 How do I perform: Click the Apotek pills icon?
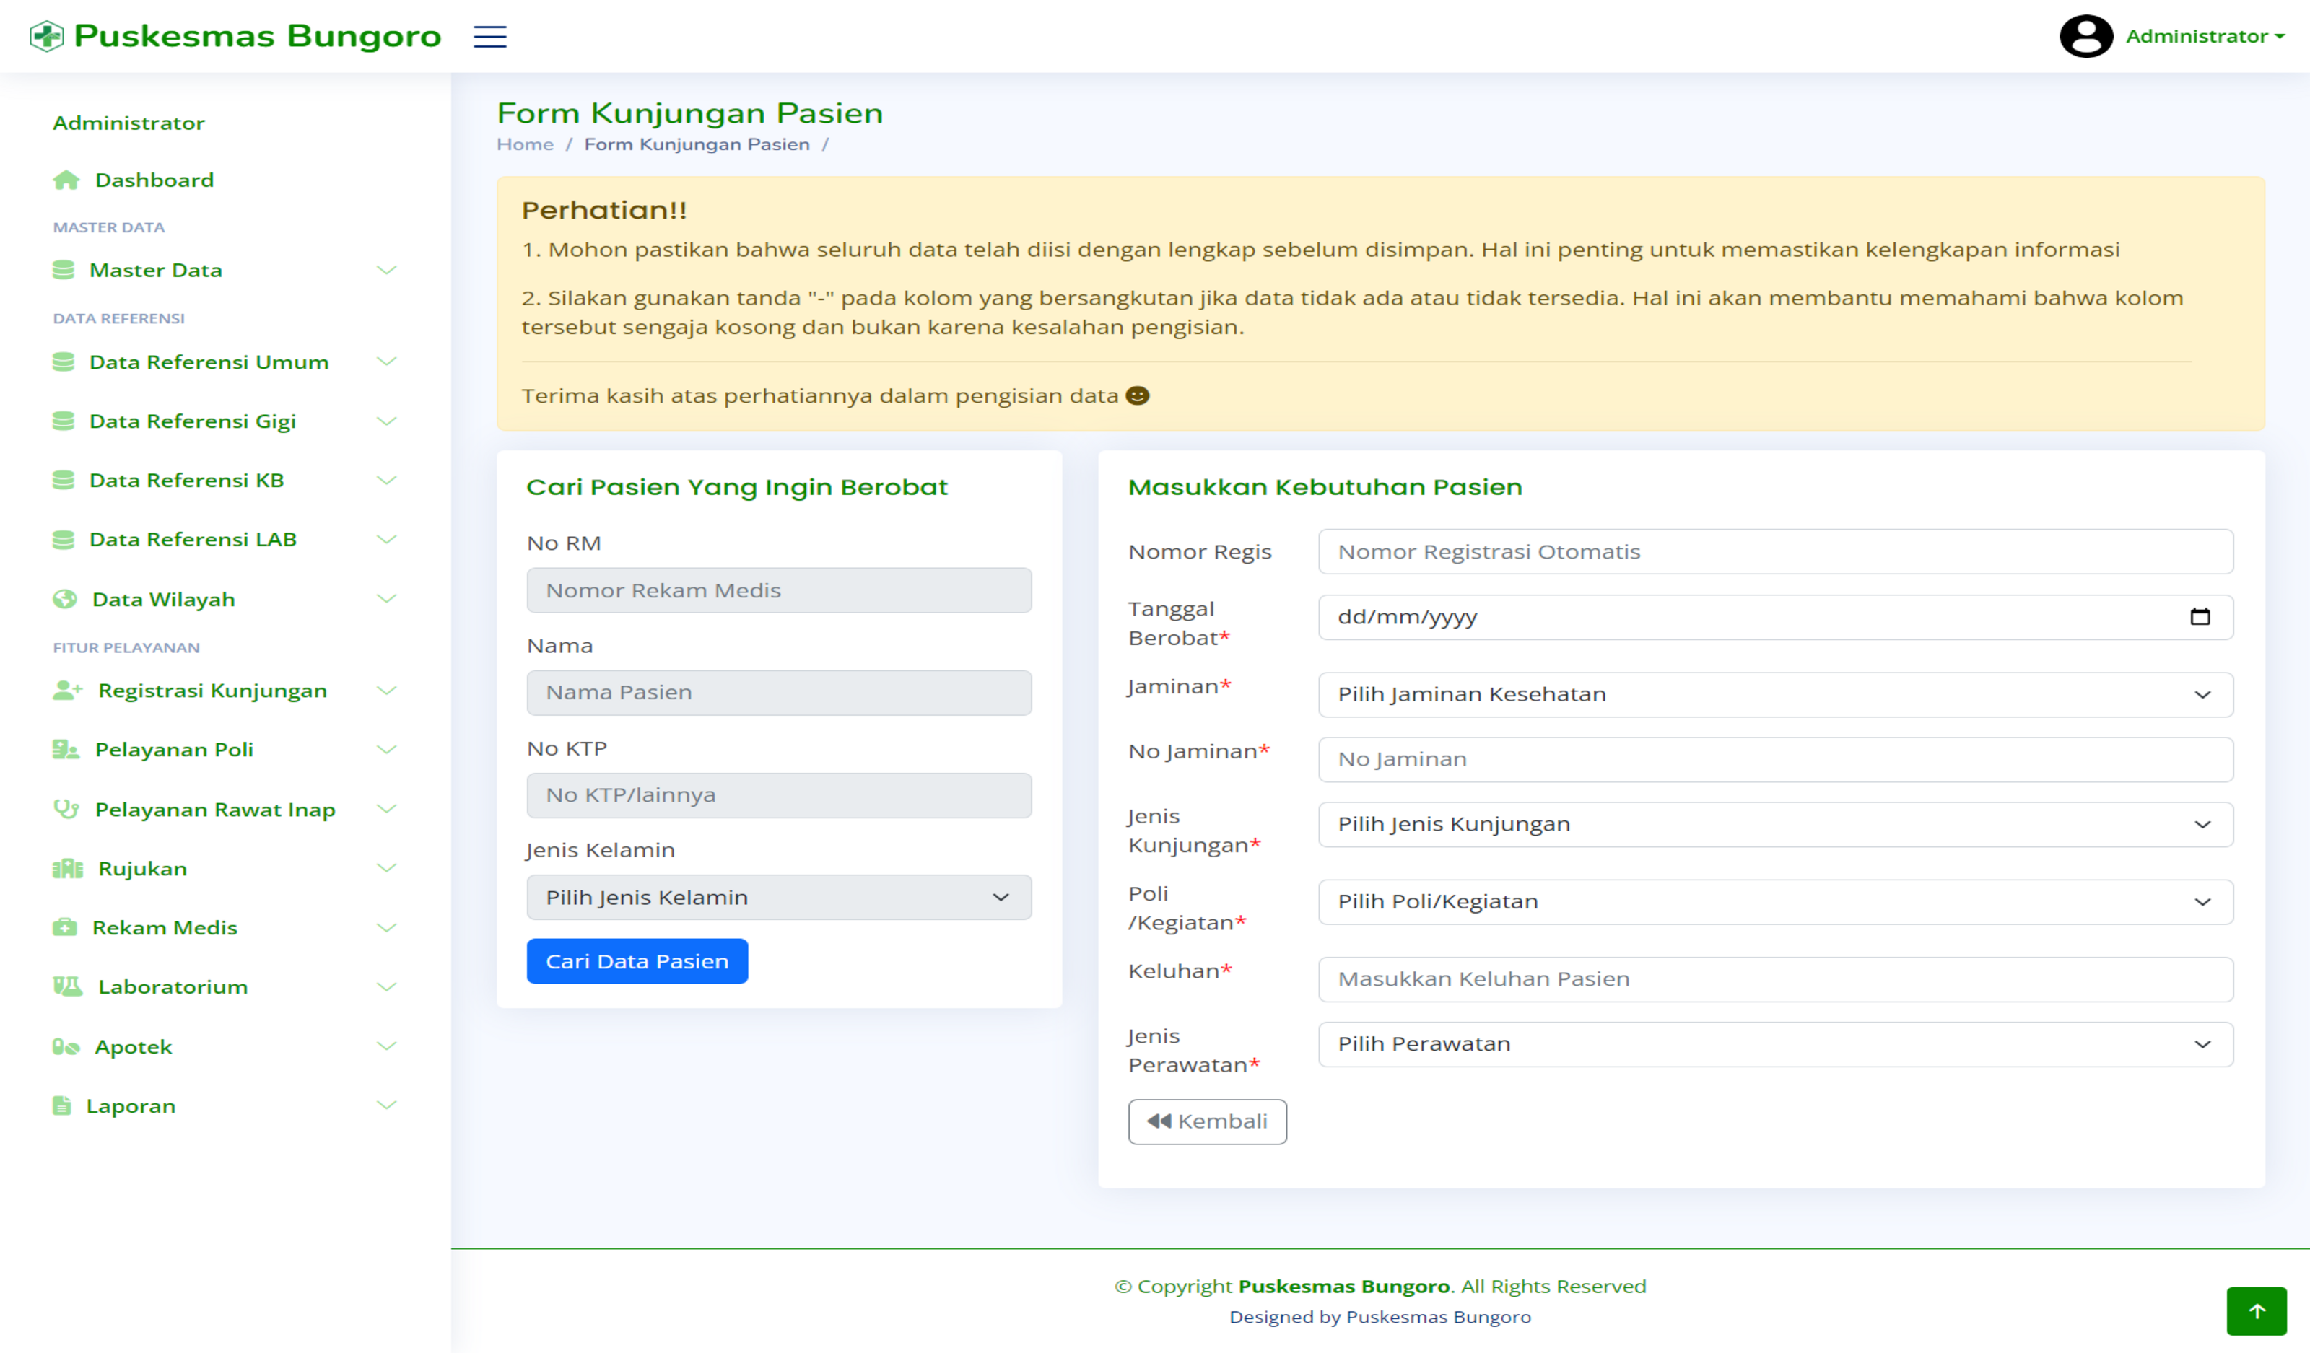click(65, 1046)
